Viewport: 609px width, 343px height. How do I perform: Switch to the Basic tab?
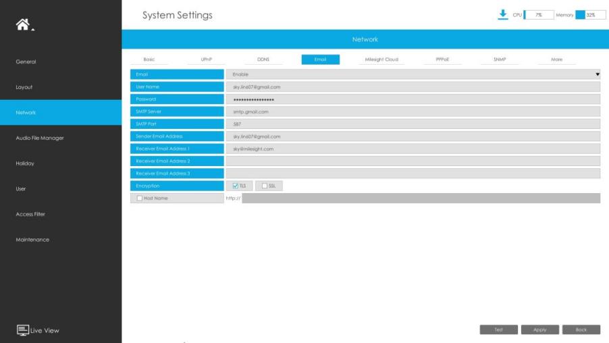tap(149, 59)
